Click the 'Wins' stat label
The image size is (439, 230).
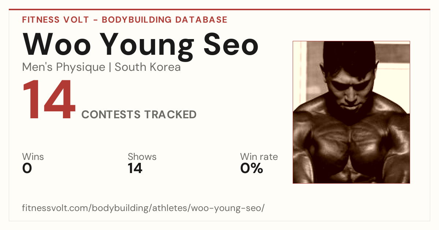point(33,157)
